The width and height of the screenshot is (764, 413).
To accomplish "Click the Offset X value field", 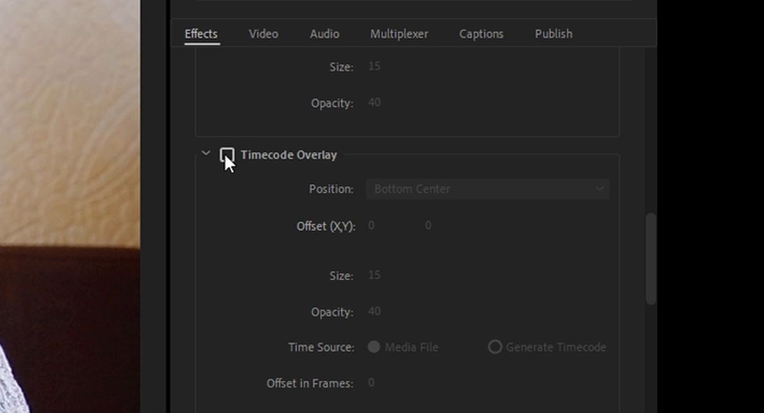I will [x=371, y=226].
